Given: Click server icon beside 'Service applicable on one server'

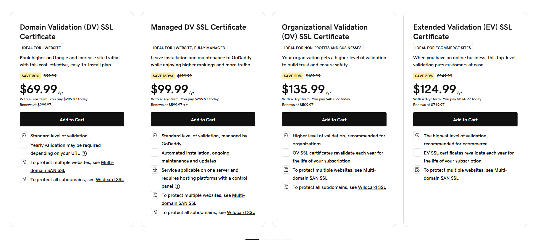Looking at the screenshot, I should coord(155,170).
